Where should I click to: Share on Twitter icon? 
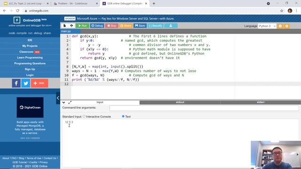coord(26,83)
